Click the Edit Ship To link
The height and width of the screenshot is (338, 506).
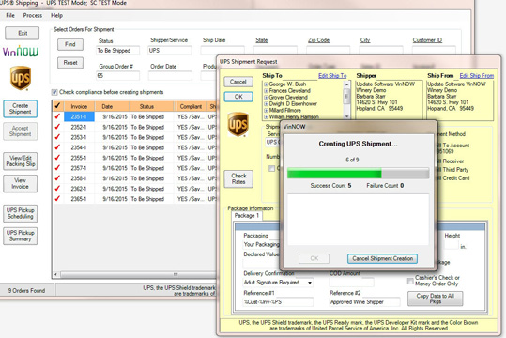[332, 75]
